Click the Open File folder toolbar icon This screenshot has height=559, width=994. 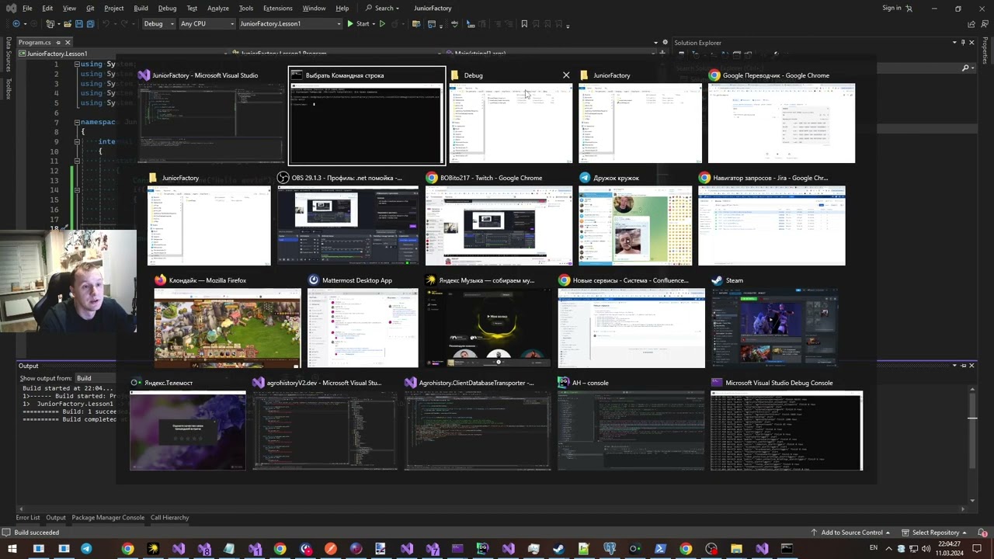click(67, 24)
